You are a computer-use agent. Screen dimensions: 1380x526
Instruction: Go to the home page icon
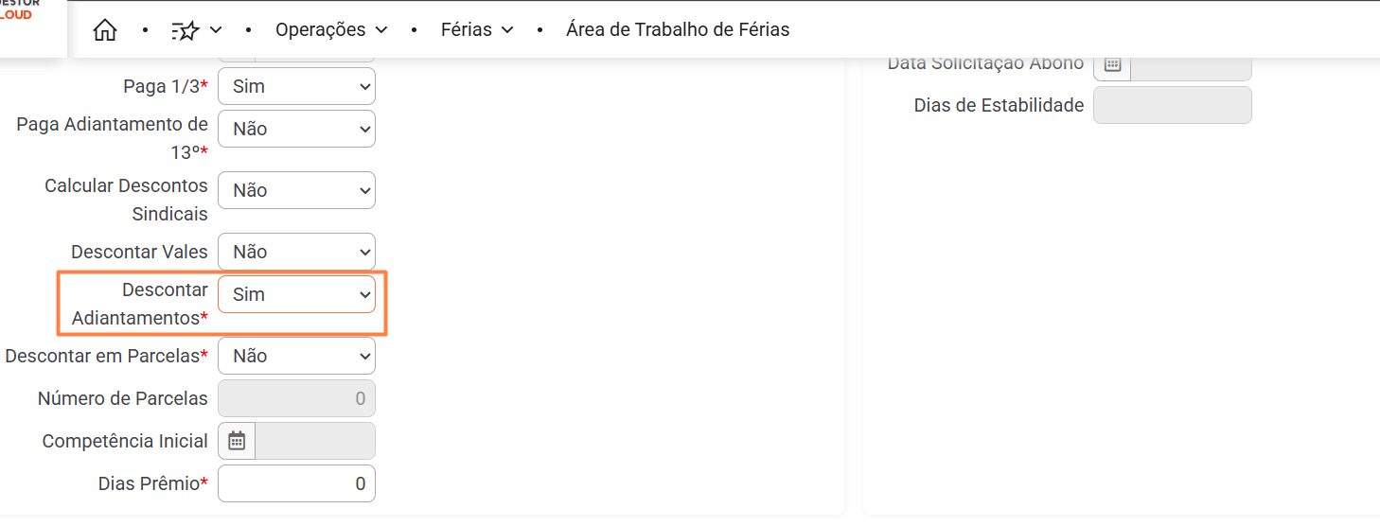click(105, 30)
